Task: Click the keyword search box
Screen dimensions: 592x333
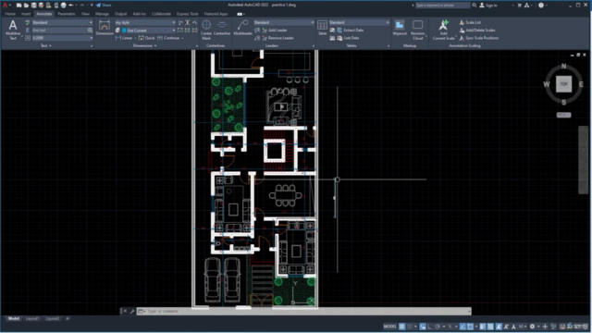Action: tap(442, 6)
